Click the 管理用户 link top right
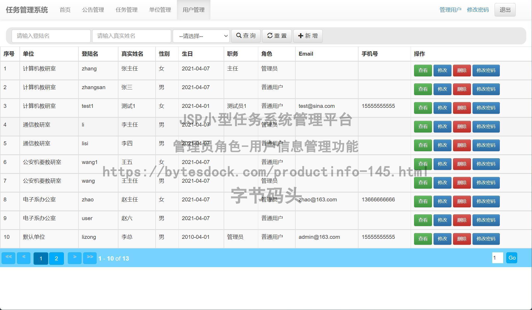 point(450,10)
